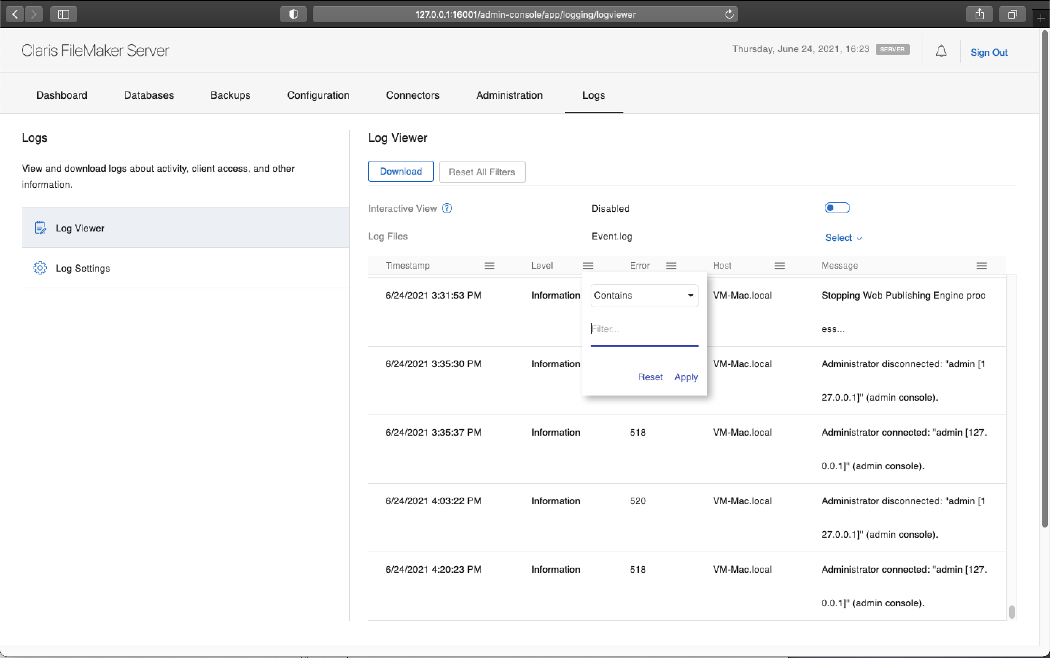1050x658 pixels.
Task: Apply the column filter
Action: pos(685,377)
